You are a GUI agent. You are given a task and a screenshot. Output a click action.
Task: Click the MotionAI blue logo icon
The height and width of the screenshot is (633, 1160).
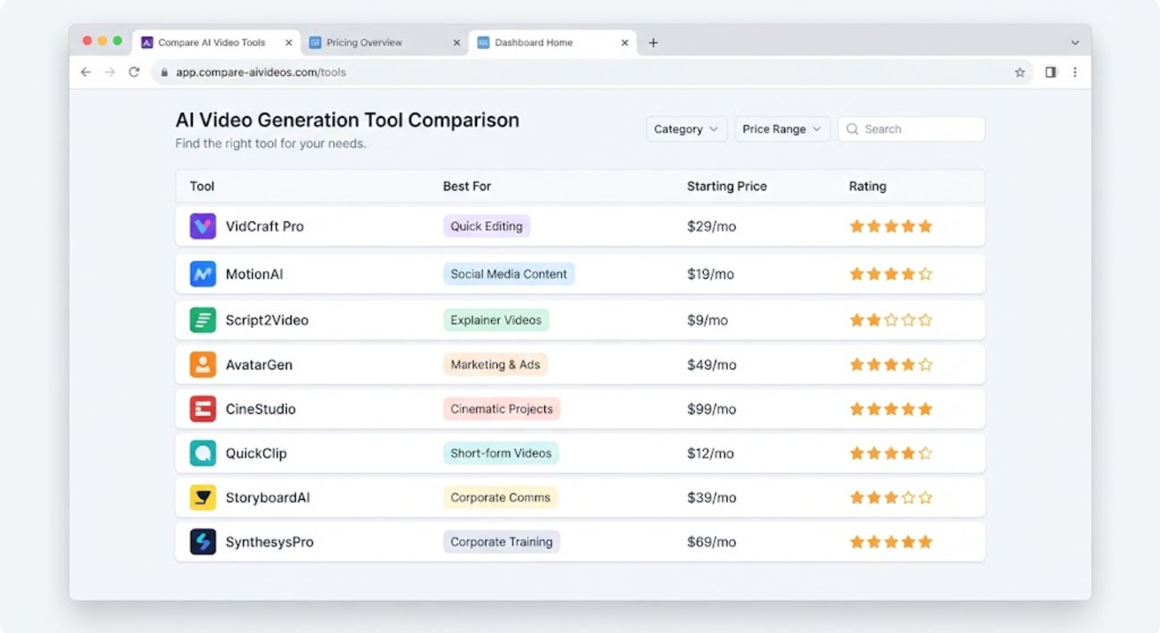[x=203, y=274]
